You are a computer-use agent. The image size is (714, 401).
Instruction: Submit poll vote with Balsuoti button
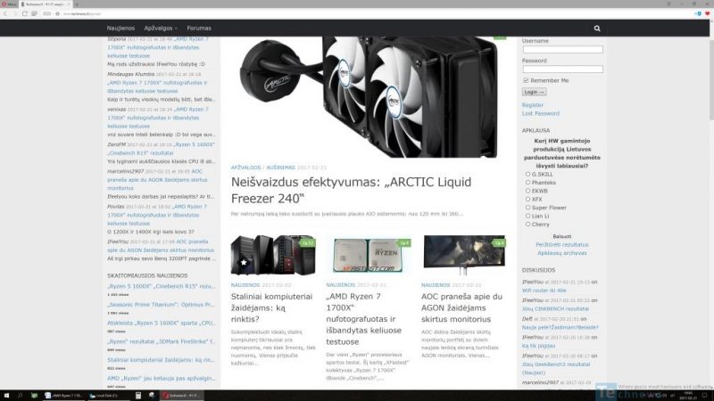click(562, 236)
